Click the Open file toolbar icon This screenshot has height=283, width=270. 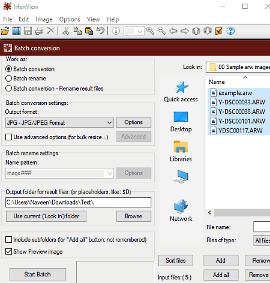pyautogui.click(x=5, y=31)
